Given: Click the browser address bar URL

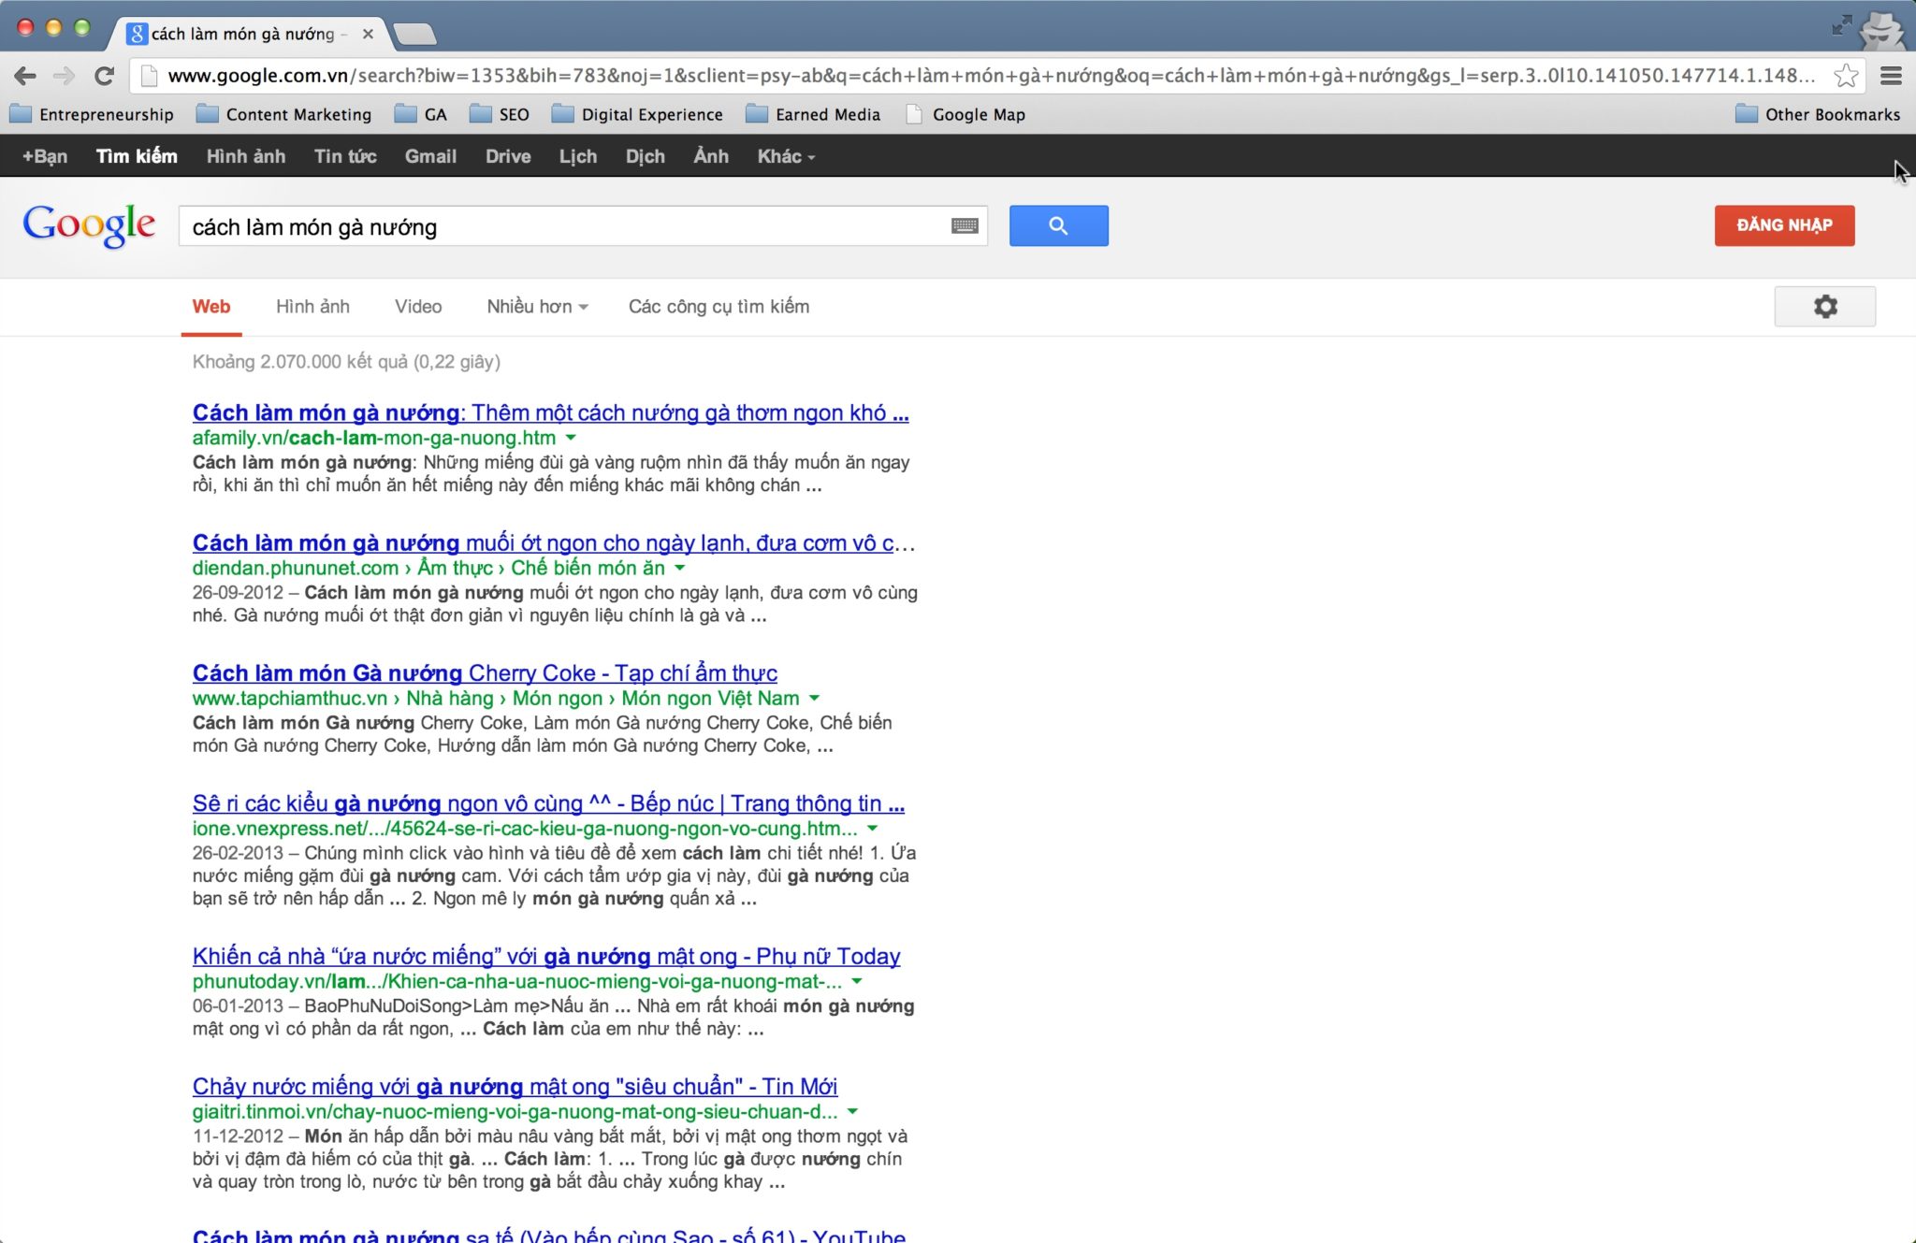Looking at the screenshot, I should pyautogui.click(x=992, y=76).
